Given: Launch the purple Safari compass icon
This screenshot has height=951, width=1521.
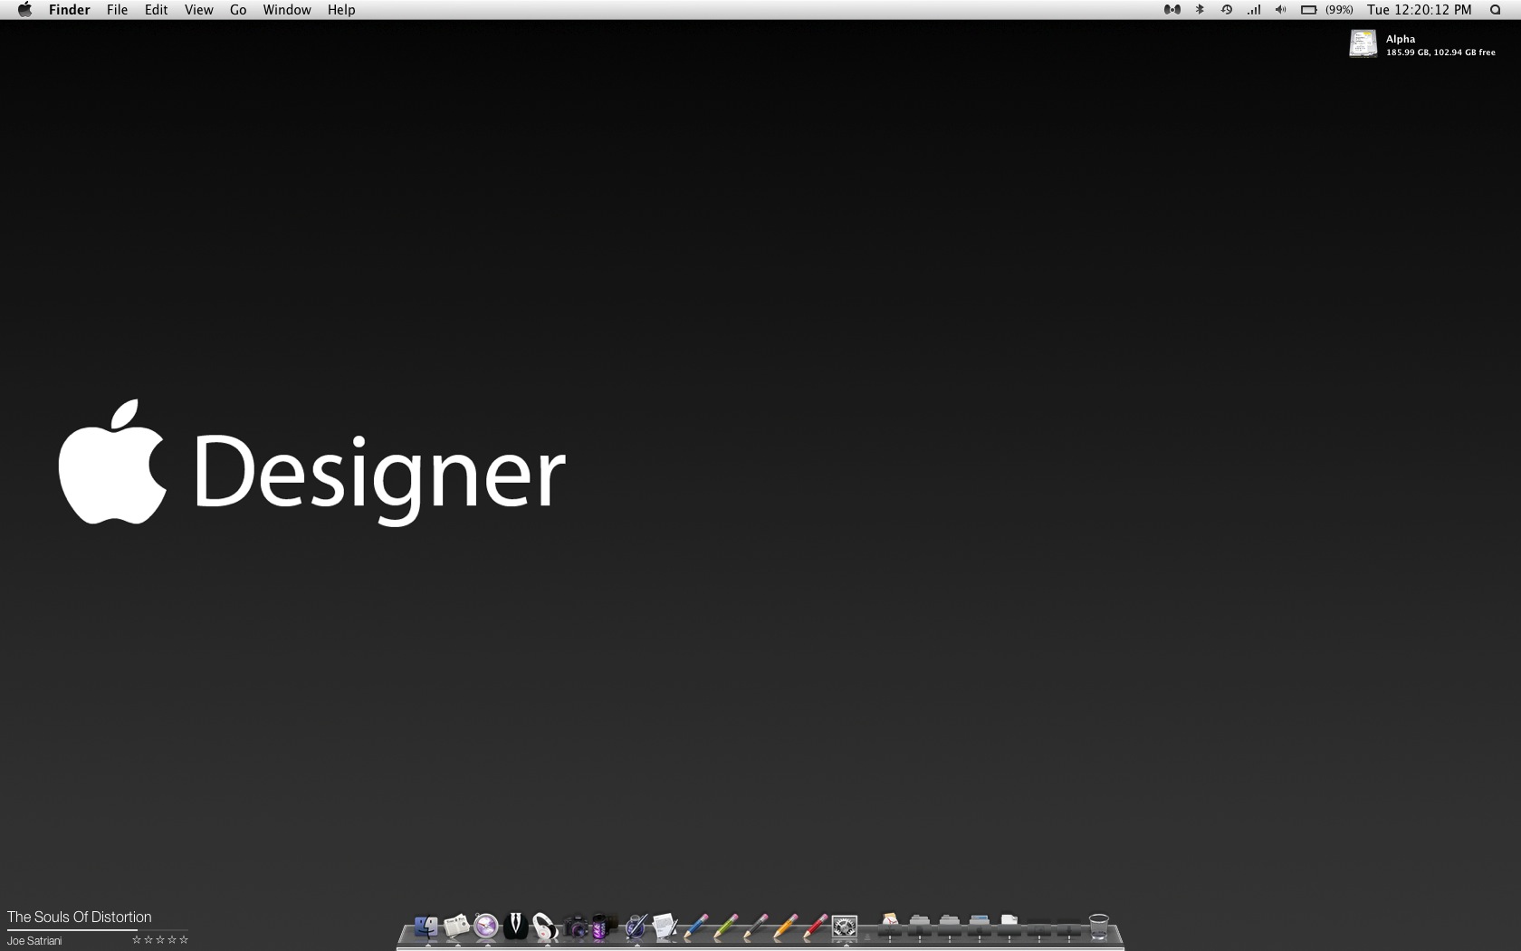Looking at the screenshot, I should point(486,926).
